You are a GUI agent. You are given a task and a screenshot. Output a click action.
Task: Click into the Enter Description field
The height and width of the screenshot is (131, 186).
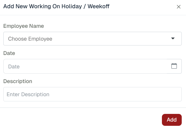tap(92, 94)
